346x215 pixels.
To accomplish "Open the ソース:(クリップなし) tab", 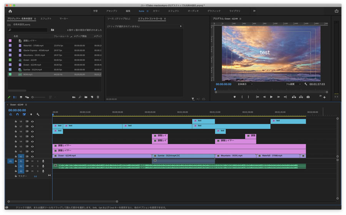I will pyautogui.click(x=119, y=19).
